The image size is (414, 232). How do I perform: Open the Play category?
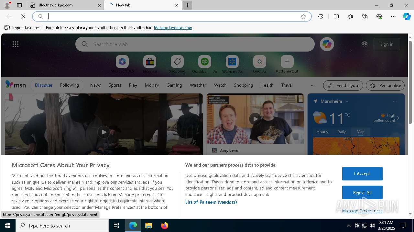tap(133, 85)
